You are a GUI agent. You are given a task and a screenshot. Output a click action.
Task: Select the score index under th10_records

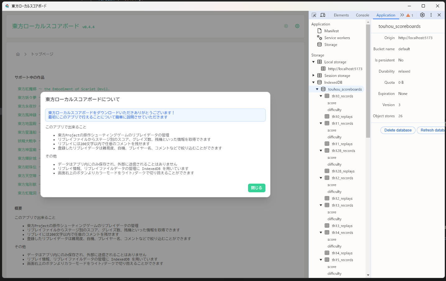tap(332, 103)
